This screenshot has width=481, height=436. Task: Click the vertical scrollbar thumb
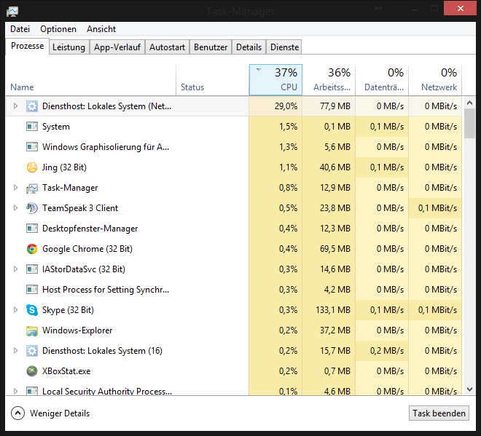pos(469,124)
